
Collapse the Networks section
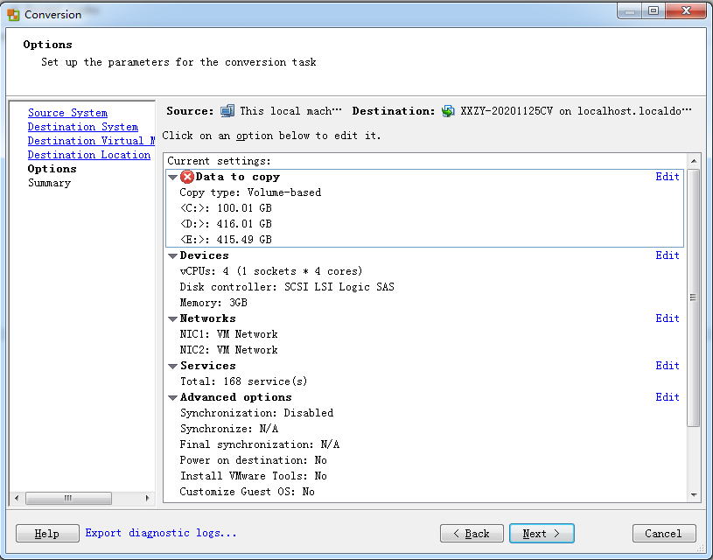pyautogui.click(x=173, y=318)
